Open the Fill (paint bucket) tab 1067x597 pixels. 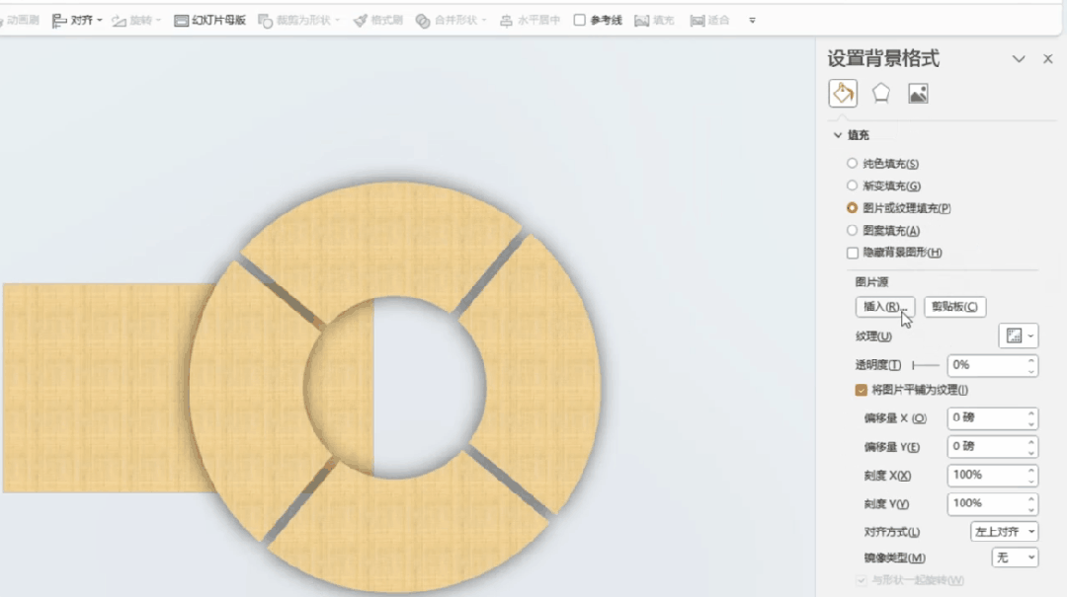pyautogui.click(x=843, y=93)
